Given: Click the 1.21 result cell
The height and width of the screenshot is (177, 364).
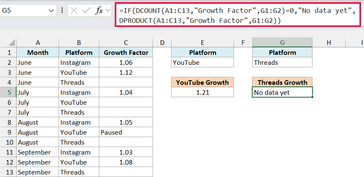Looking at the screenshot, I should coord(202,93).
